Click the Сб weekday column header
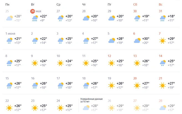This screenshot has height=114, width=182. (135, 4)
